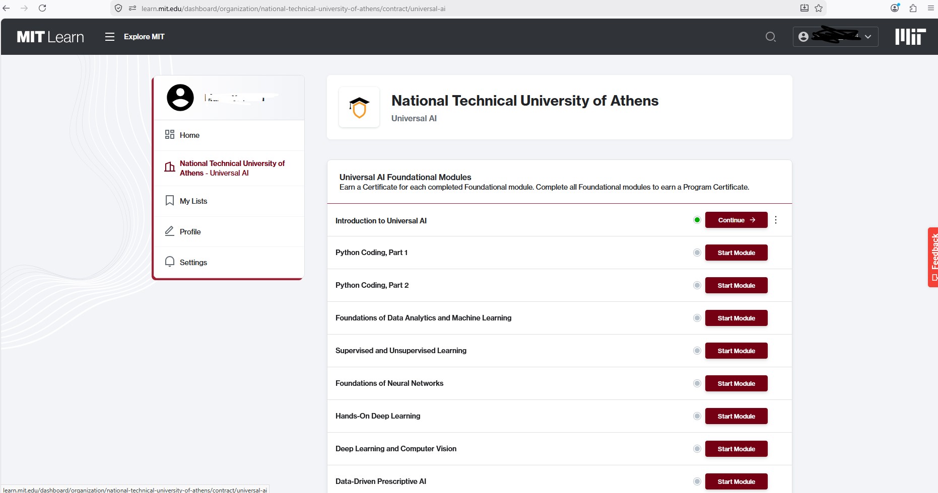Click the browser address bar URL

(x=293, y=9)
